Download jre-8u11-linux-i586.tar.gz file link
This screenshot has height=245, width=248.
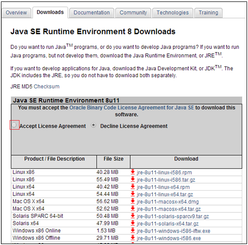click(166, 180)
